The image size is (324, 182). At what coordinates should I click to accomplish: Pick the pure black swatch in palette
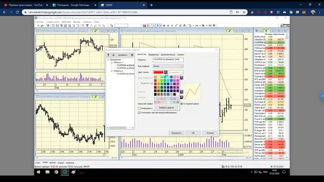(155, 95)
